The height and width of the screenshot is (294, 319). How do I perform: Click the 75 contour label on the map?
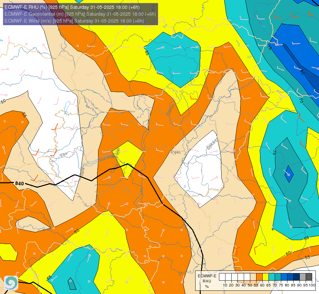point(269,48)
